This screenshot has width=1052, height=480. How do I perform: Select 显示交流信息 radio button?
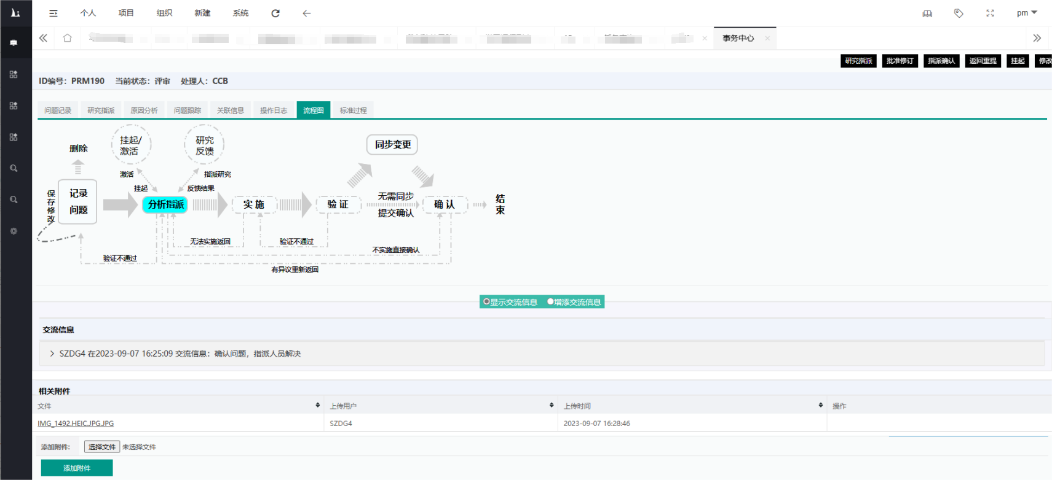click(486, 302)
